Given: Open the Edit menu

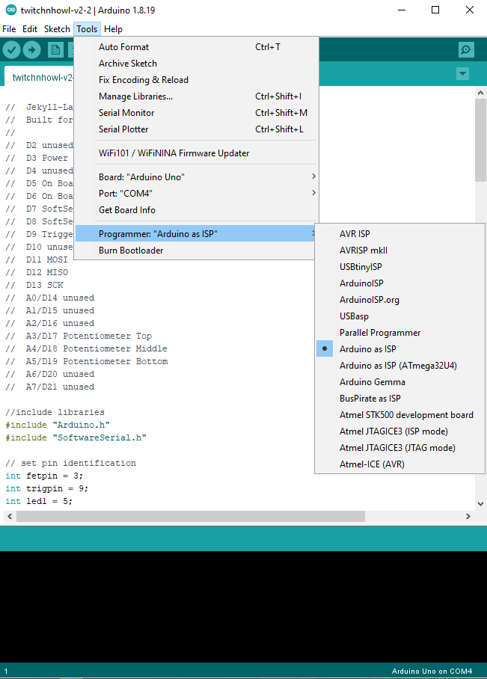Looking at the screenshot, I should click(x=30, y=29).
